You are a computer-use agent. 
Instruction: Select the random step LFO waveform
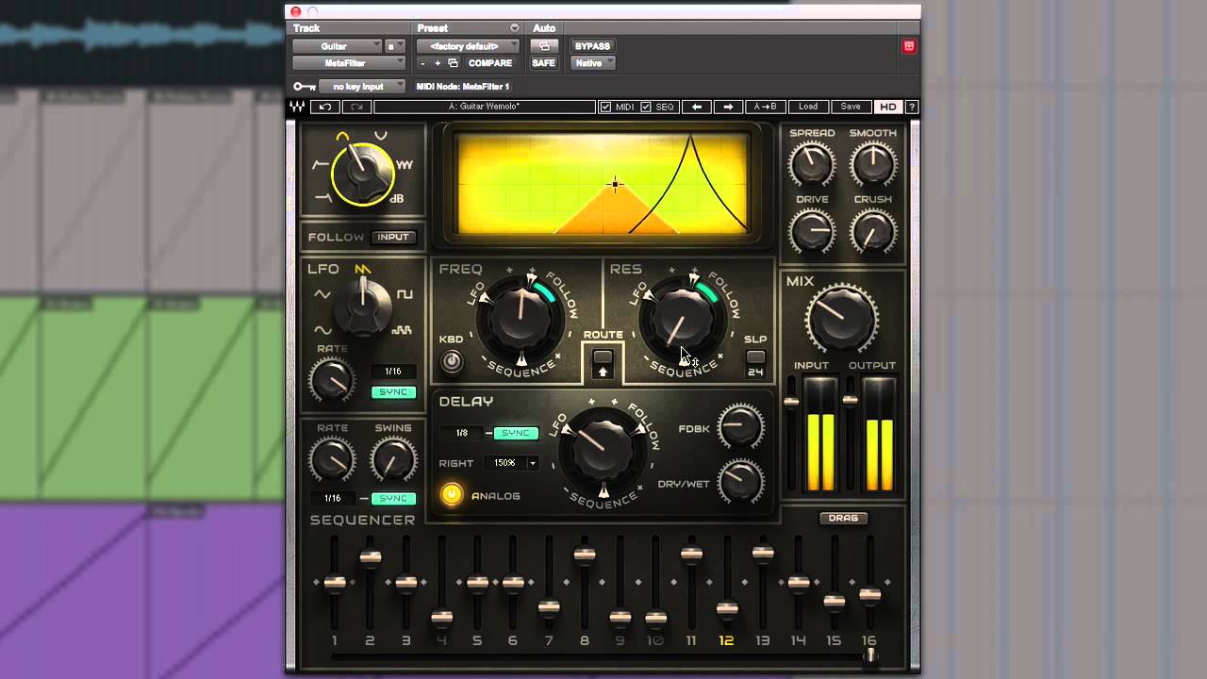[x=403, y=330]
